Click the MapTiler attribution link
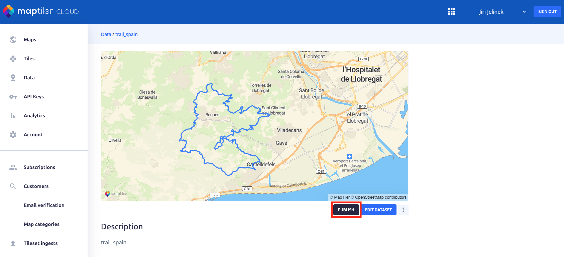564x257 pixels. [x=339, y=197]
